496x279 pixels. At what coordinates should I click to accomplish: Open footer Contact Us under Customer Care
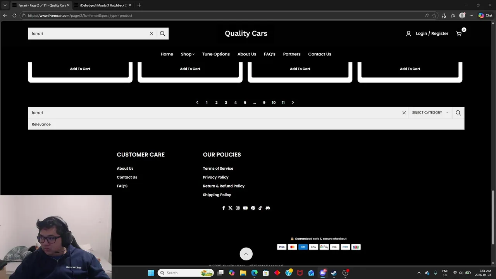pos(127,177)
